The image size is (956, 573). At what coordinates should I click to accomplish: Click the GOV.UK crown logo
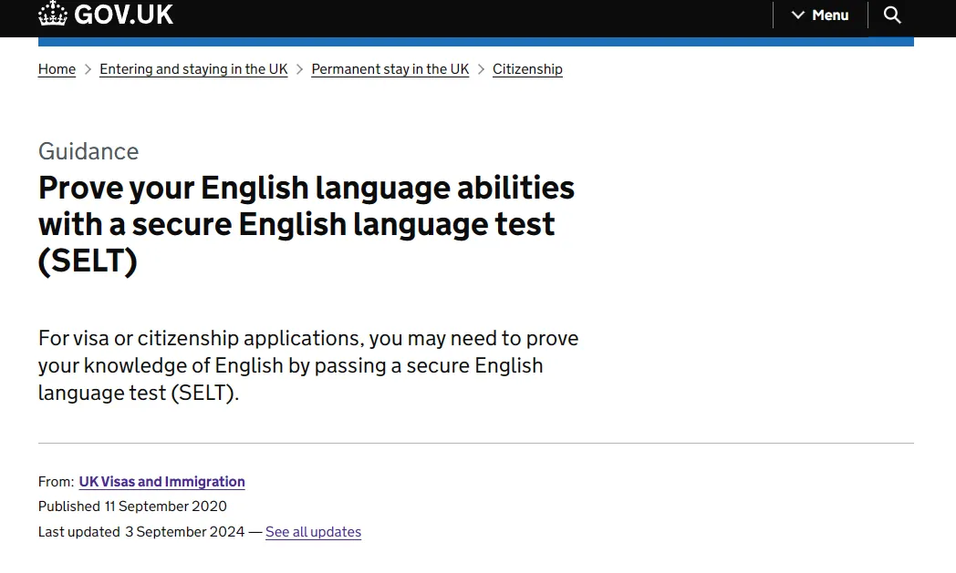[52, 14]
